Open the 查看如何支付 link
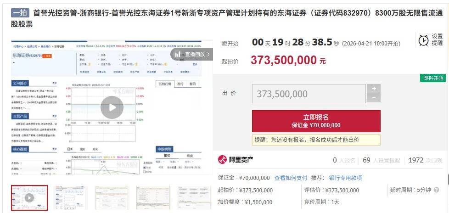The image size is (449, 213). point(291,178)
